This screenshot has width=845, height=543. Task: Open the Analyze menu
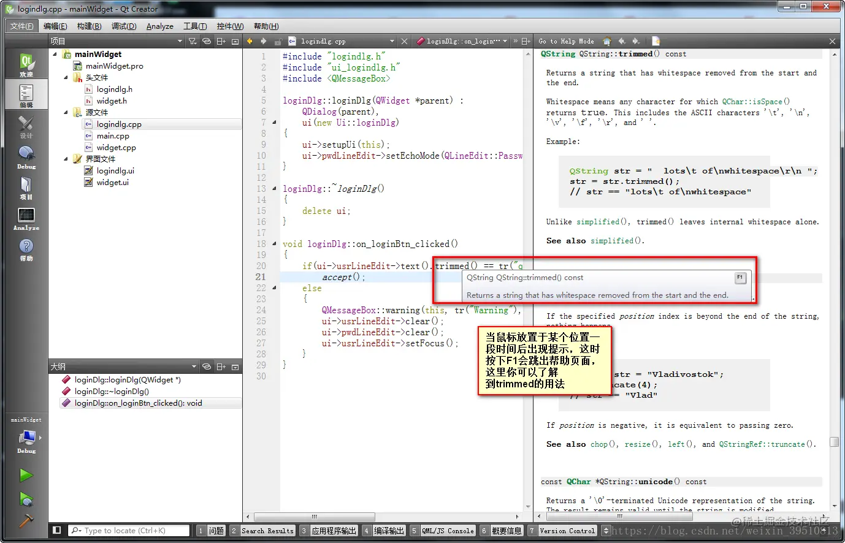click(160, 26)
